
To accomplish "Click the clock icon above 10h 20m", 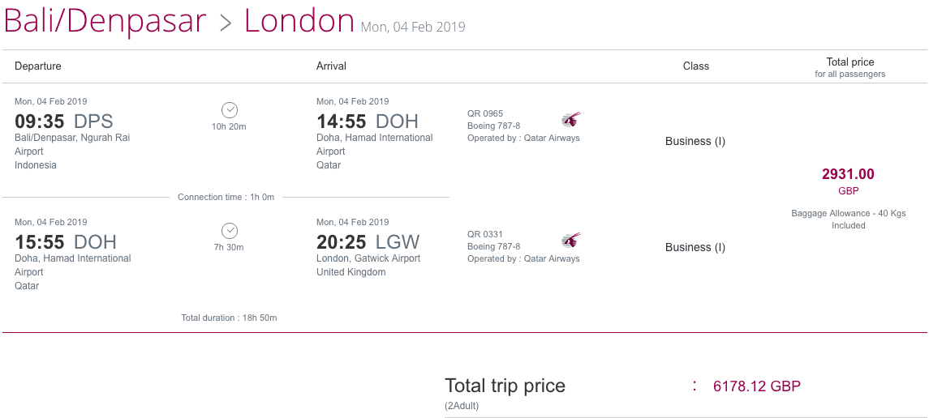I will coord(230,110).
